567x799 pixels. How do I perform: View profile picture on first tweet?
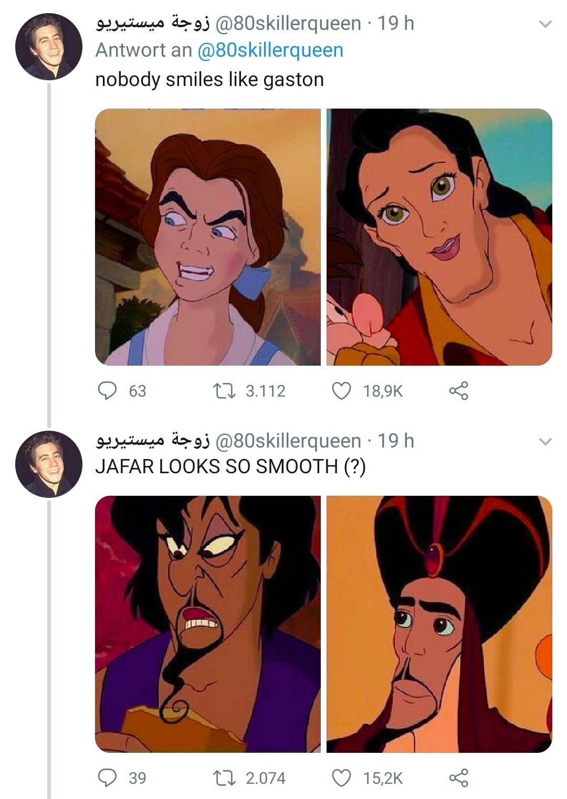(49, 47)
